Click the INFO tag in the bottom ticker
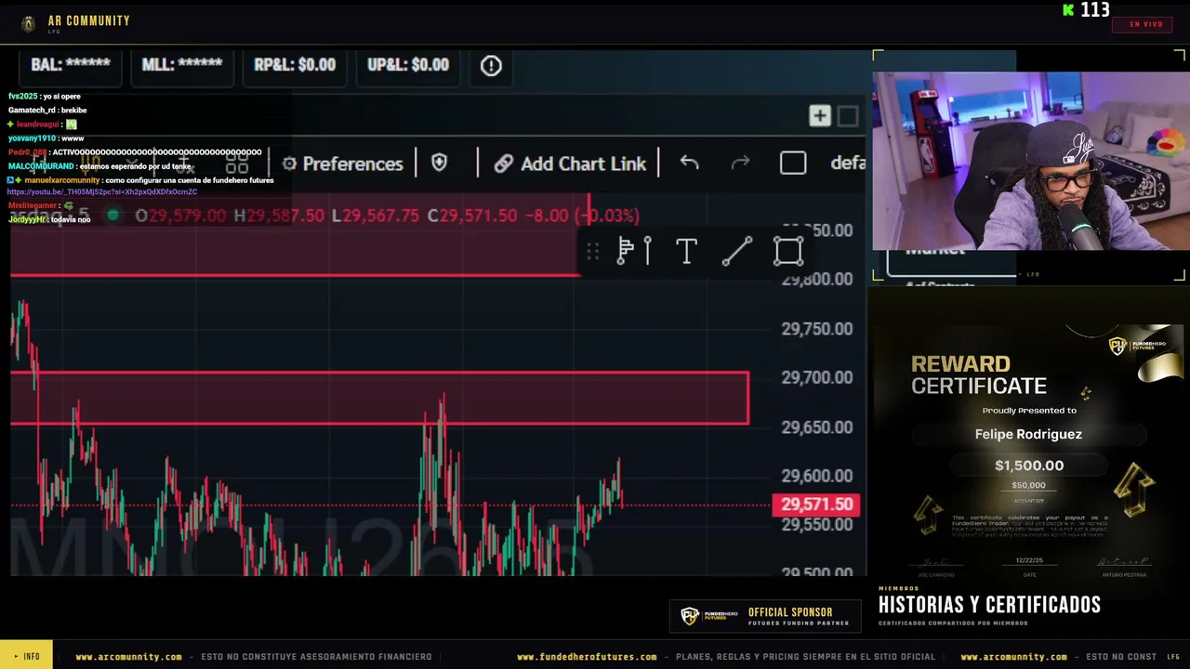Screen dimensions: 1190x669 26,656
